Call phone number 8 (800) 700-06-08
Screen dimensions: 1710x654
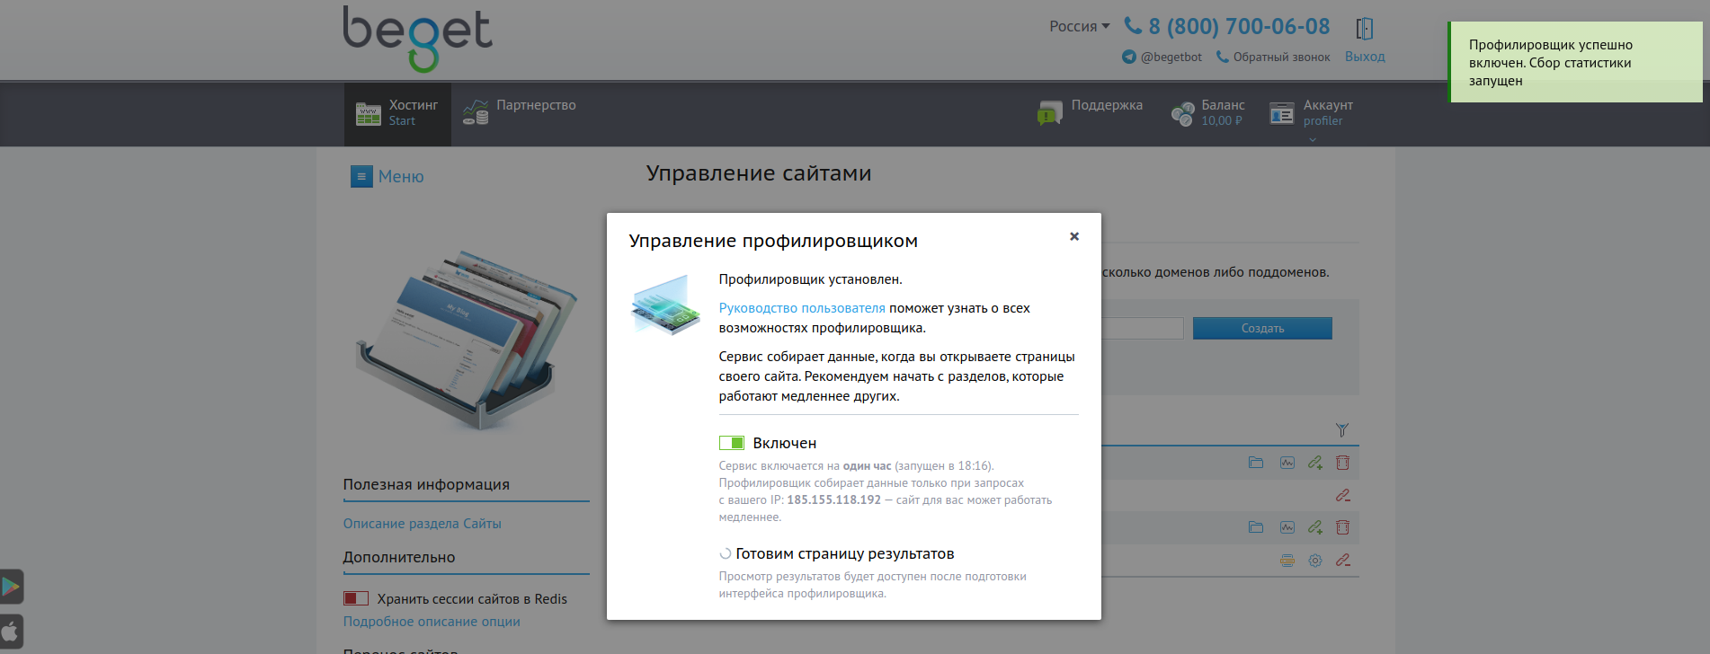1239,27
